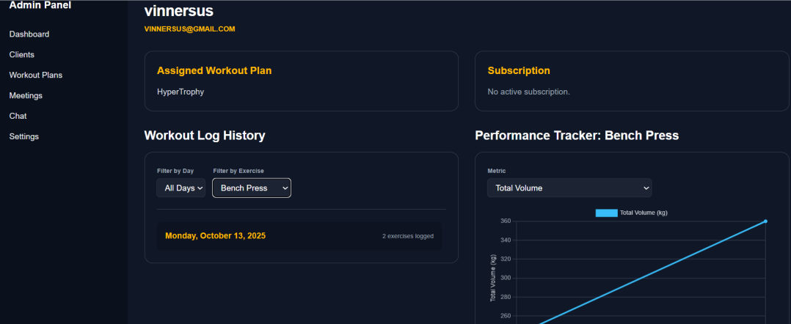Open Settings in the sidebar
This screenshot has height=324, width=791.
coord(24,136)
